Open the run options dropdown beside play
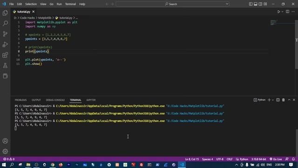 pos(283,12)
